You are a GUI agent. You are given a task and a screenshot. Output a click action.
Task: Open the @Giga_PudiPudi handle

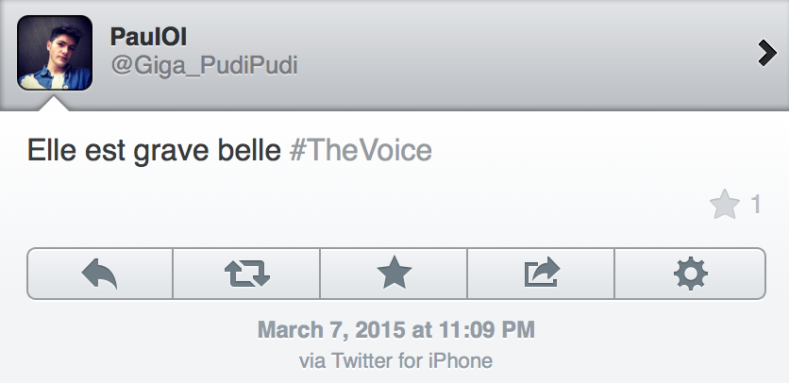click(204, 66)
